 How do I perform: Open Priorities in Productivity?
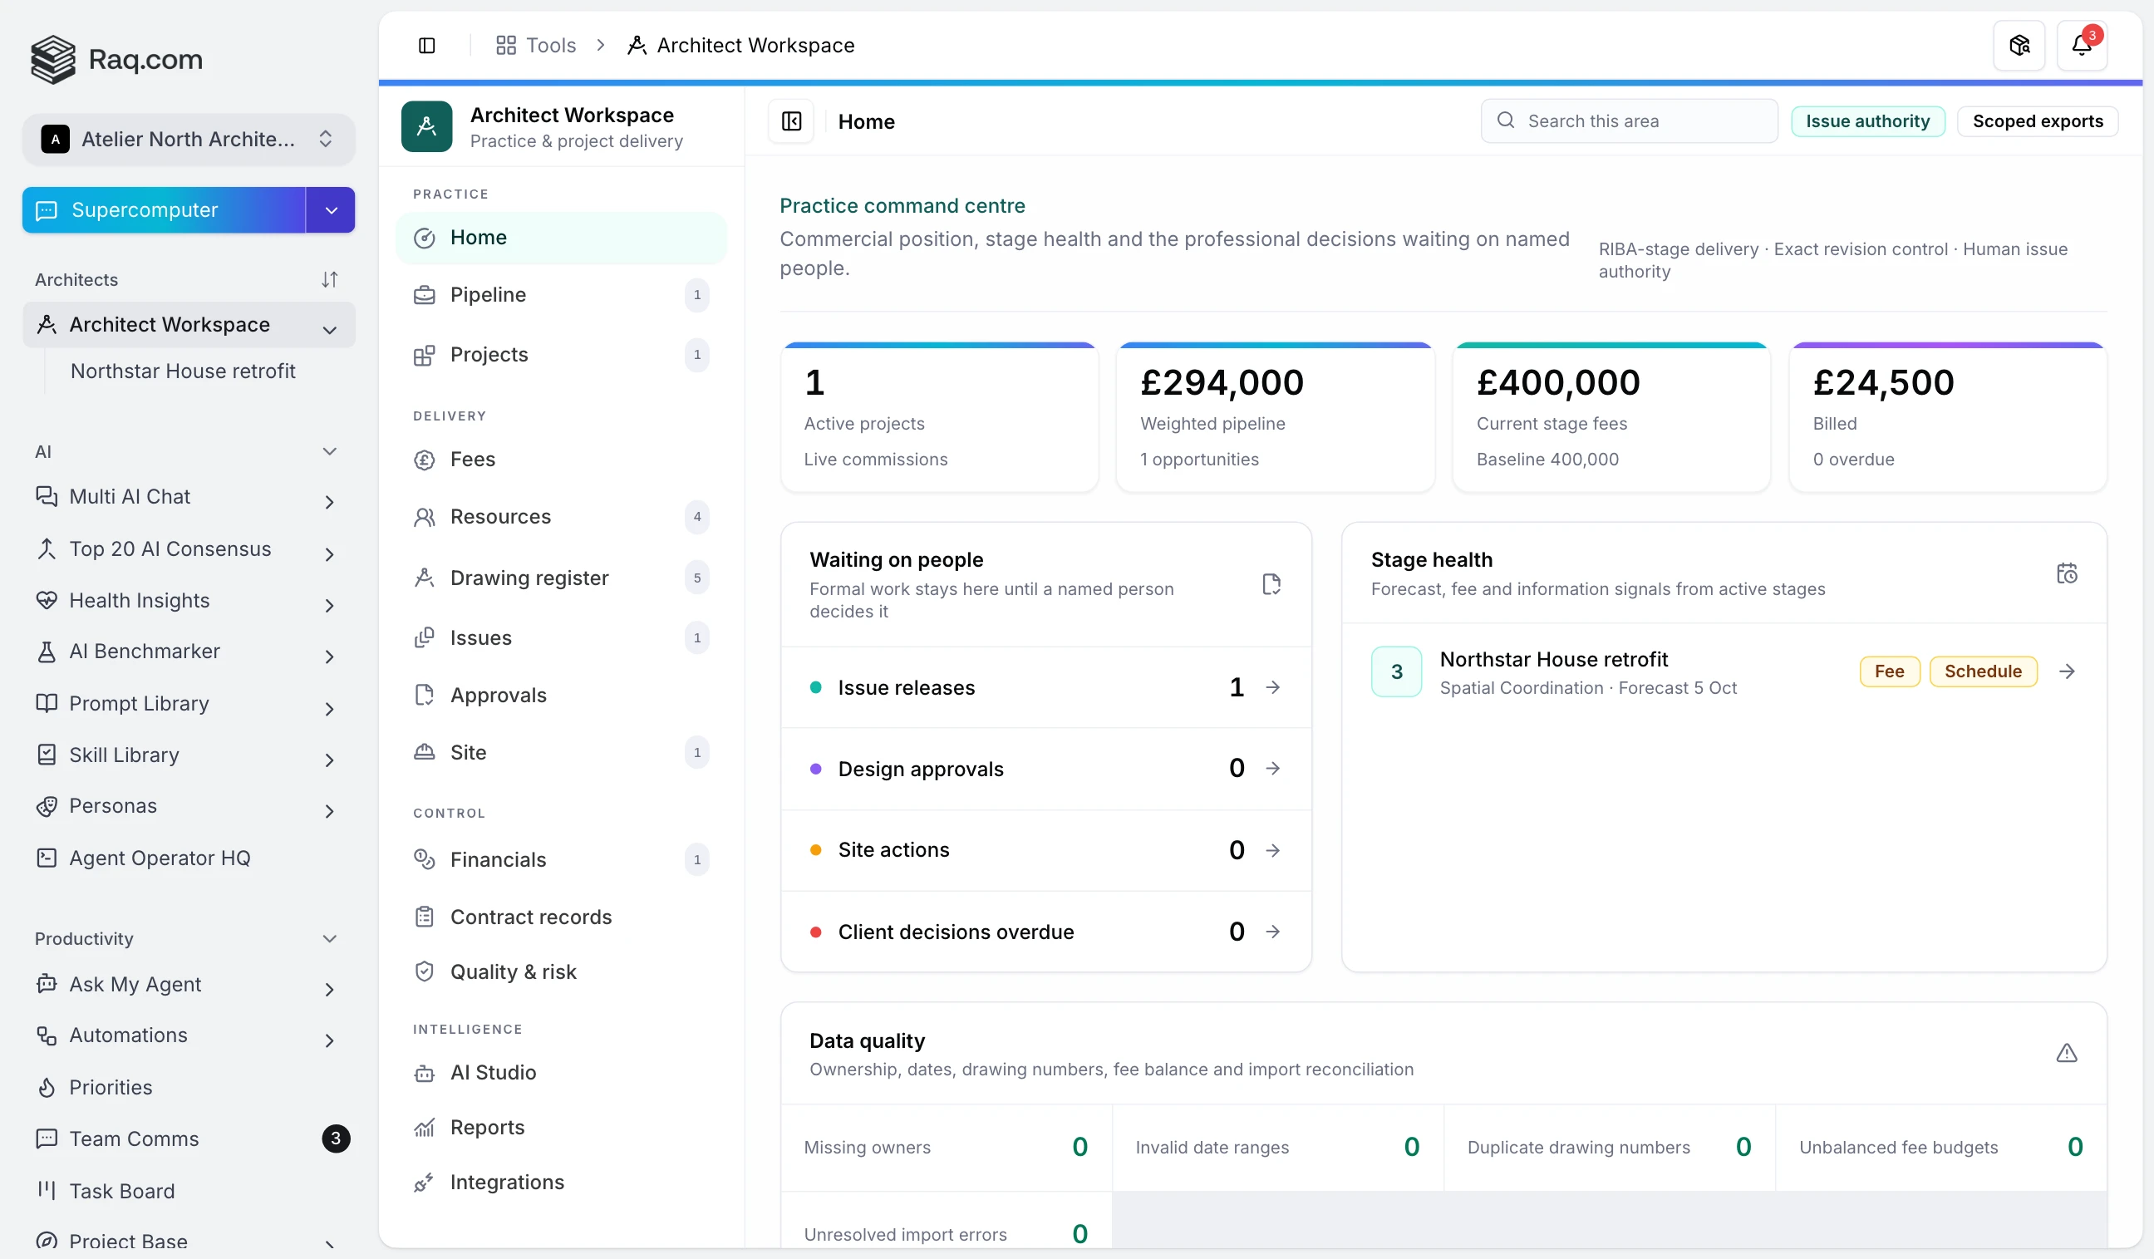pyautogui.click(x=188, y=1087)
